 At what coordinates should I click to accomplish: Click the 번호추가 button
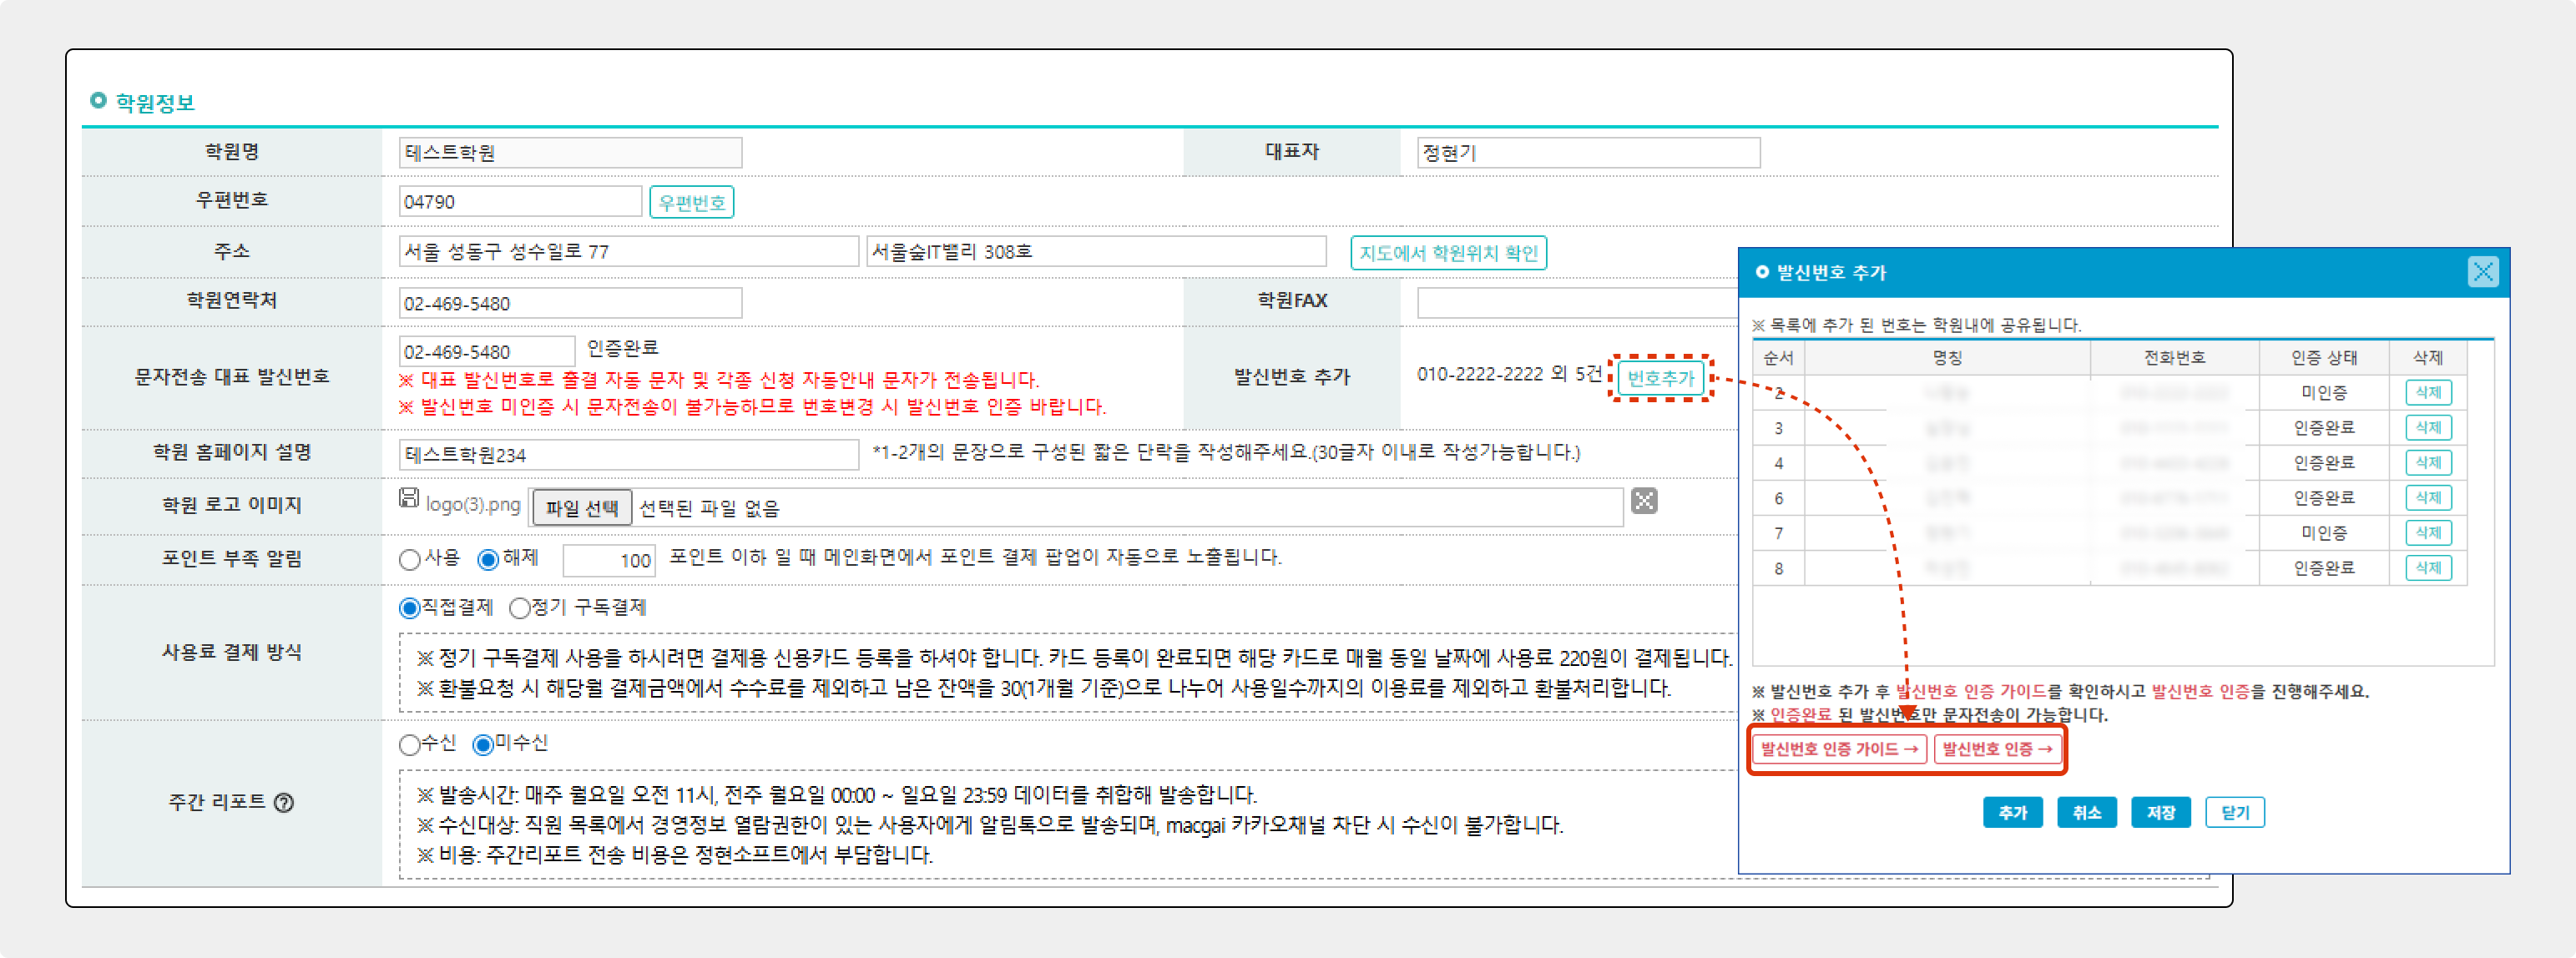1660,379
